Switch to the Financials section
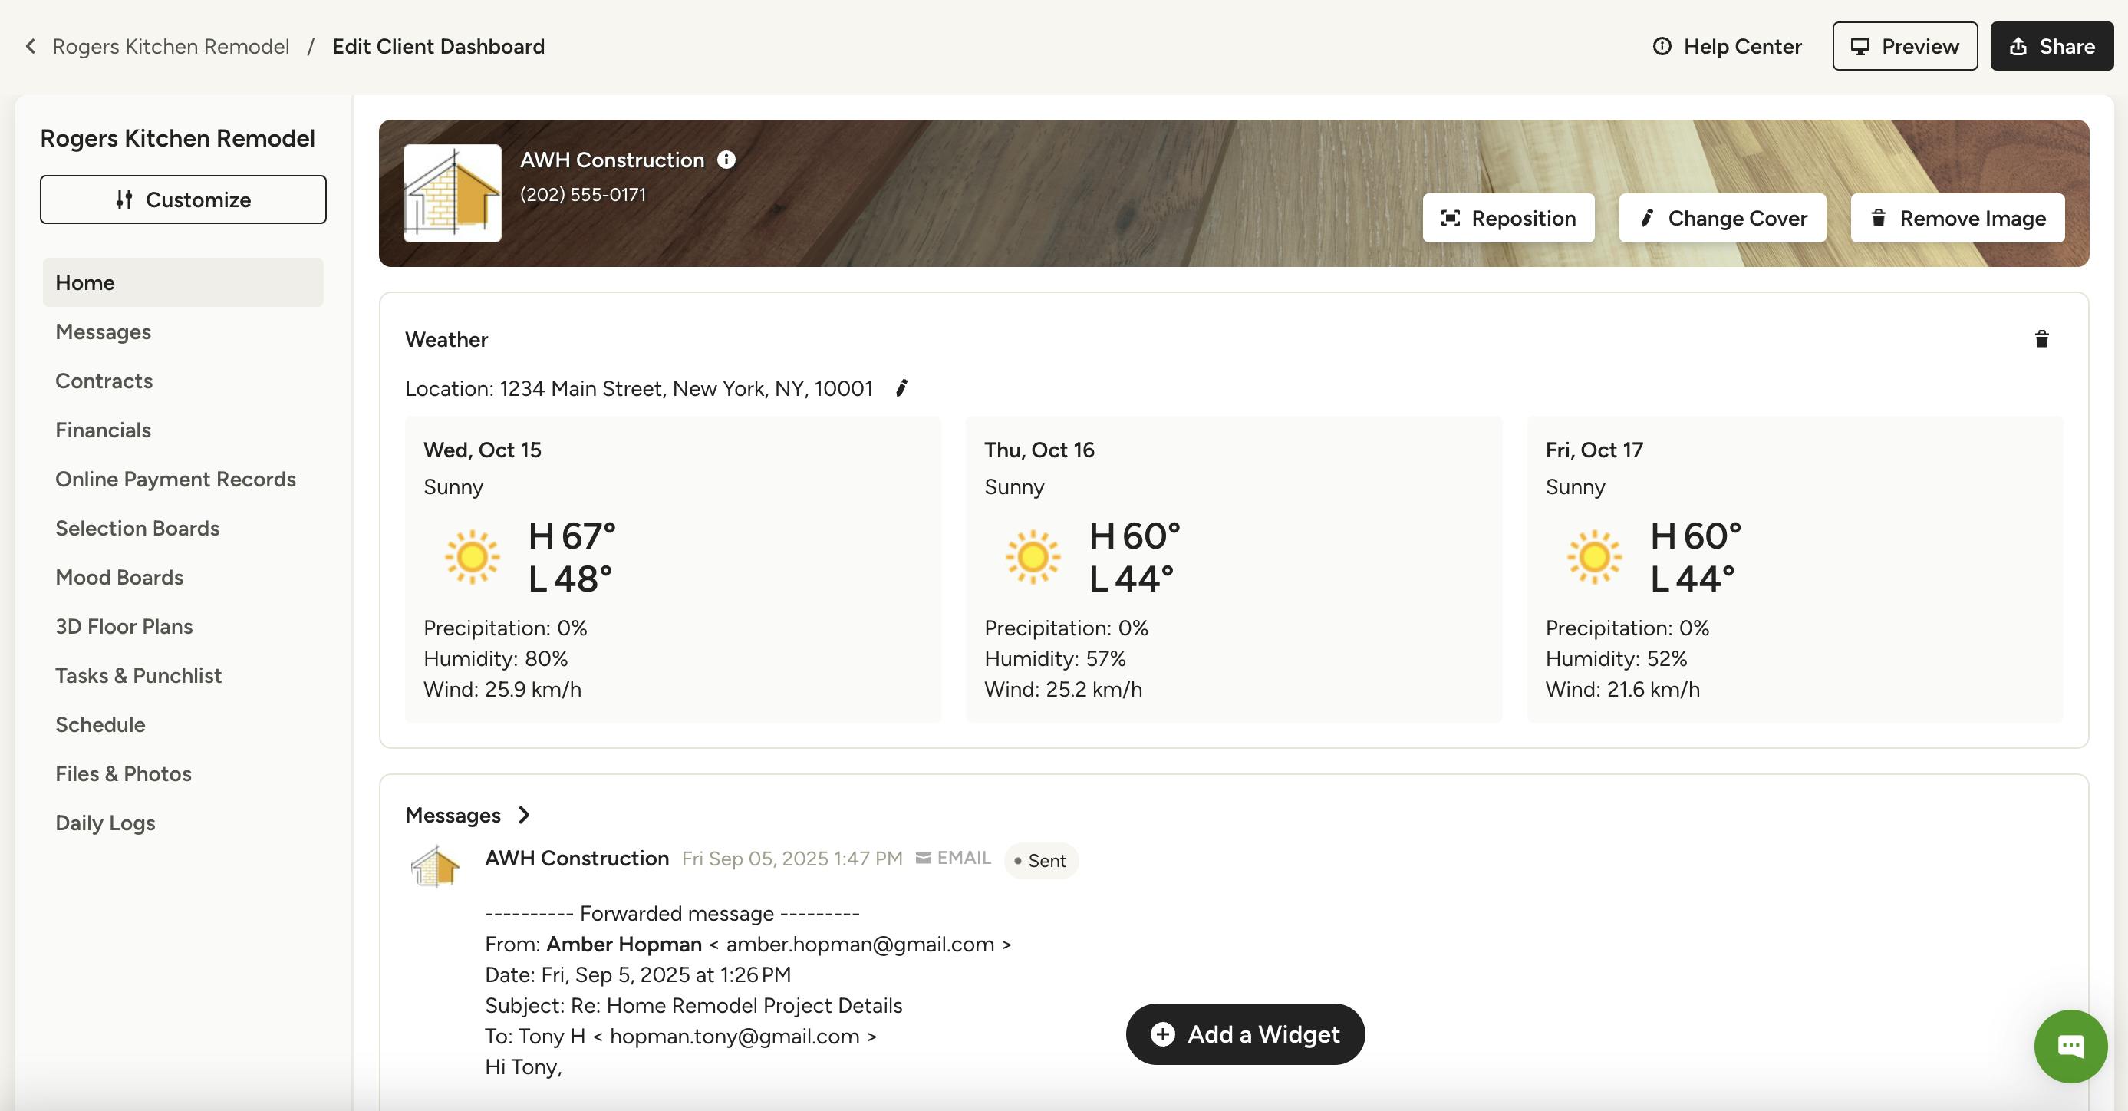 tap(103, 430)
